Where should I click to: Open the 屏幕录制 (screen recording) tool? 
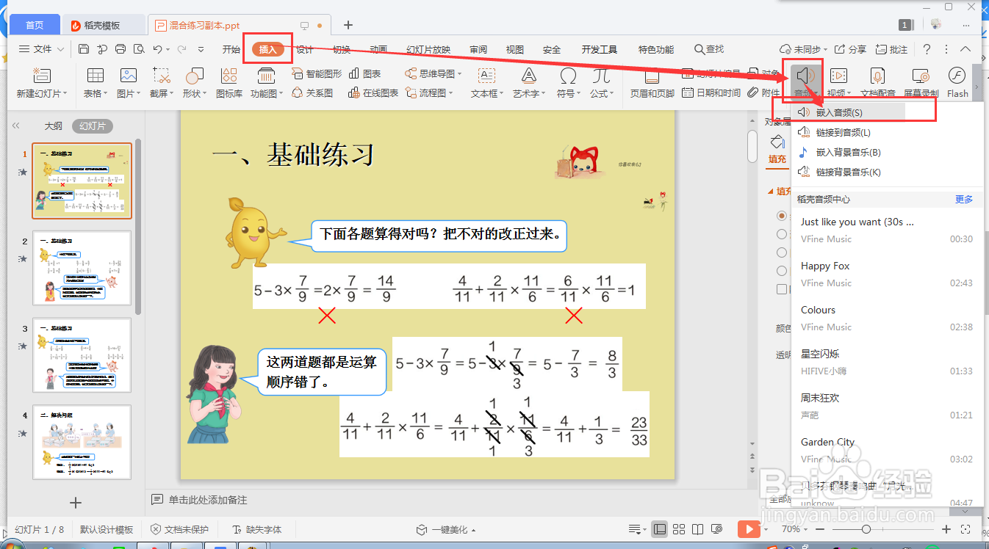click(x=920, y=81)
